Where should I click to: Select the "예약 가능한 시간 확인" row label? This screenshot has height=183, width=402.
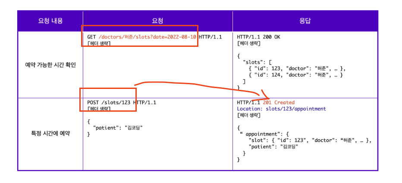click(x=50, y=65)
